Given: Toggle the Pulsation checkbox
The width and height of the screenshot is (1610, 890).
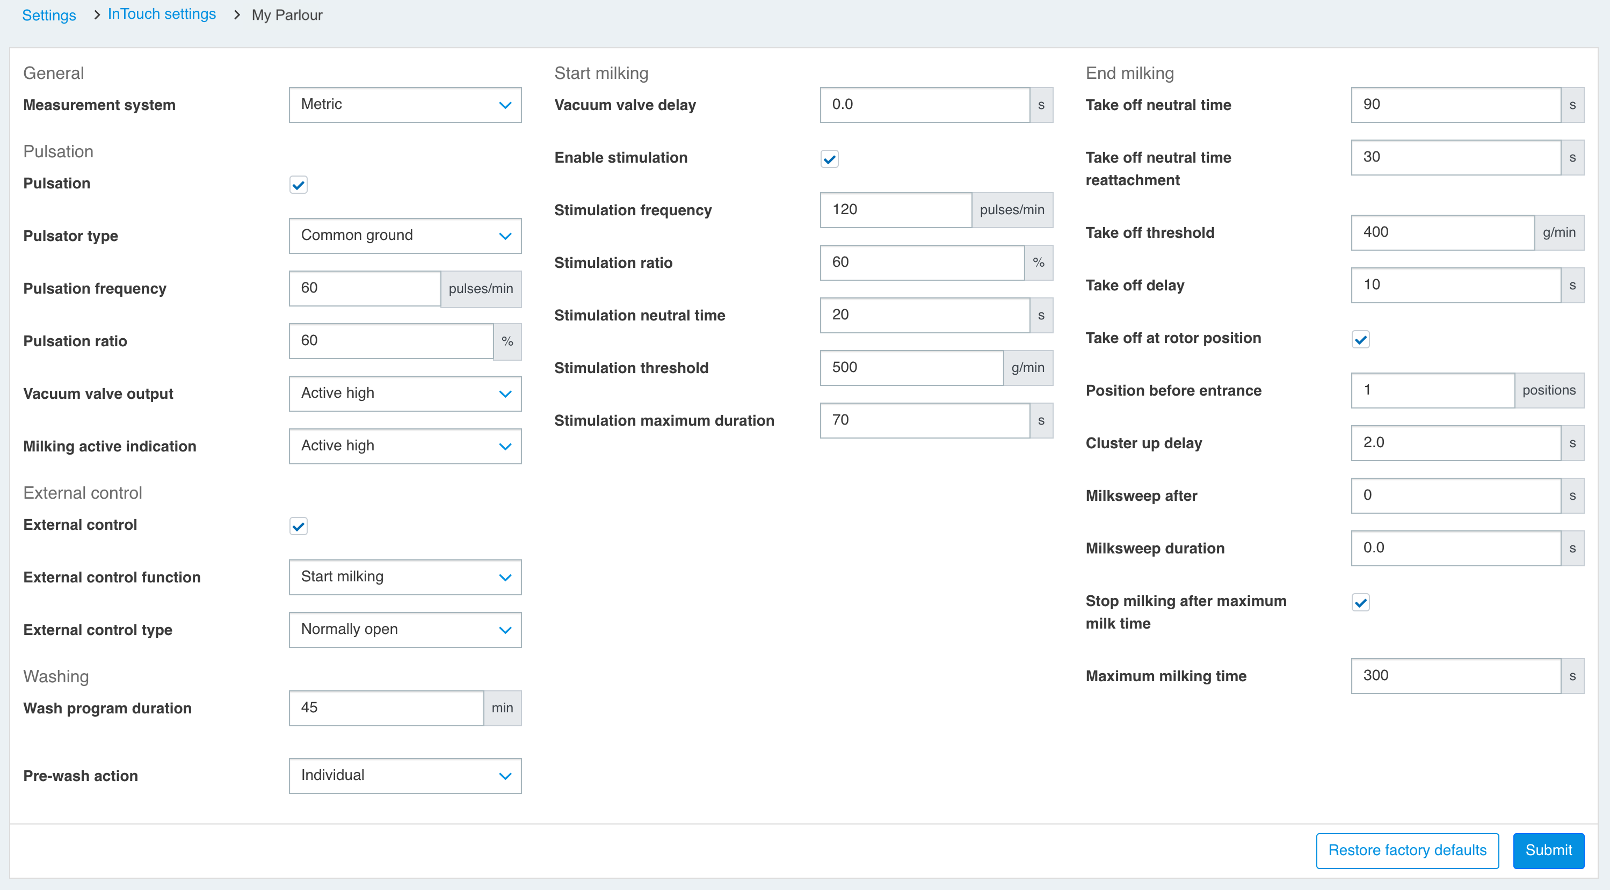Looking at the screenshot, I should pos(298,185).
